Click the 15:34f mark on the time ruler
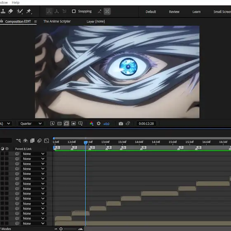This screenshot has height=231, width=231. (x=189, y=142)
